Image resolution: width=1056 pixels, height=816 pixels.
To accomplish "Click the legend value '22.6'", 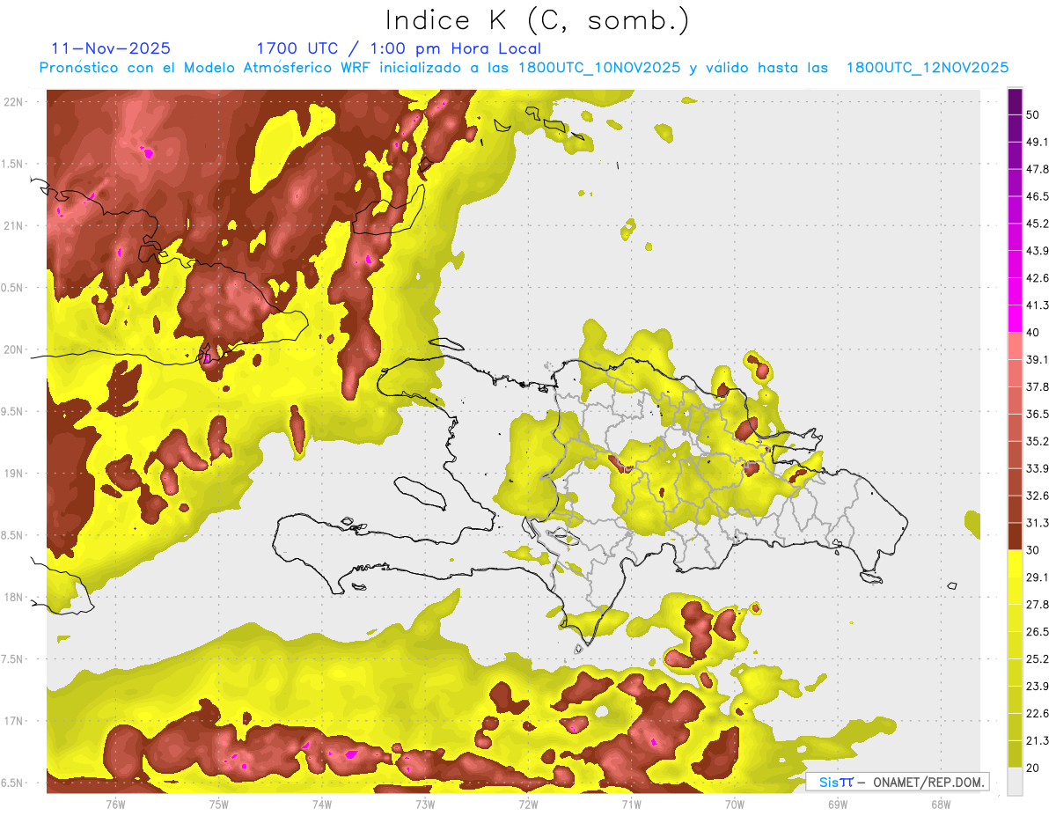I will click(x=1038, y=713).
